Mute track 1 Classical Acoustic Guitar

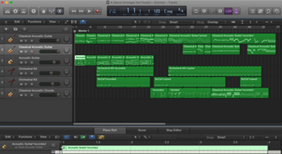[x=21, y=41]
